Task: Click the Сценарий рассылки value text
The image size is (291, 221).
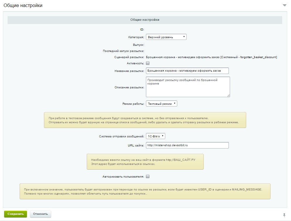Action: point(211,57)
